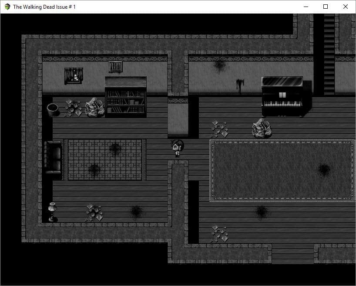Click the dark shadow figure on wall

[x=240, y=86]
